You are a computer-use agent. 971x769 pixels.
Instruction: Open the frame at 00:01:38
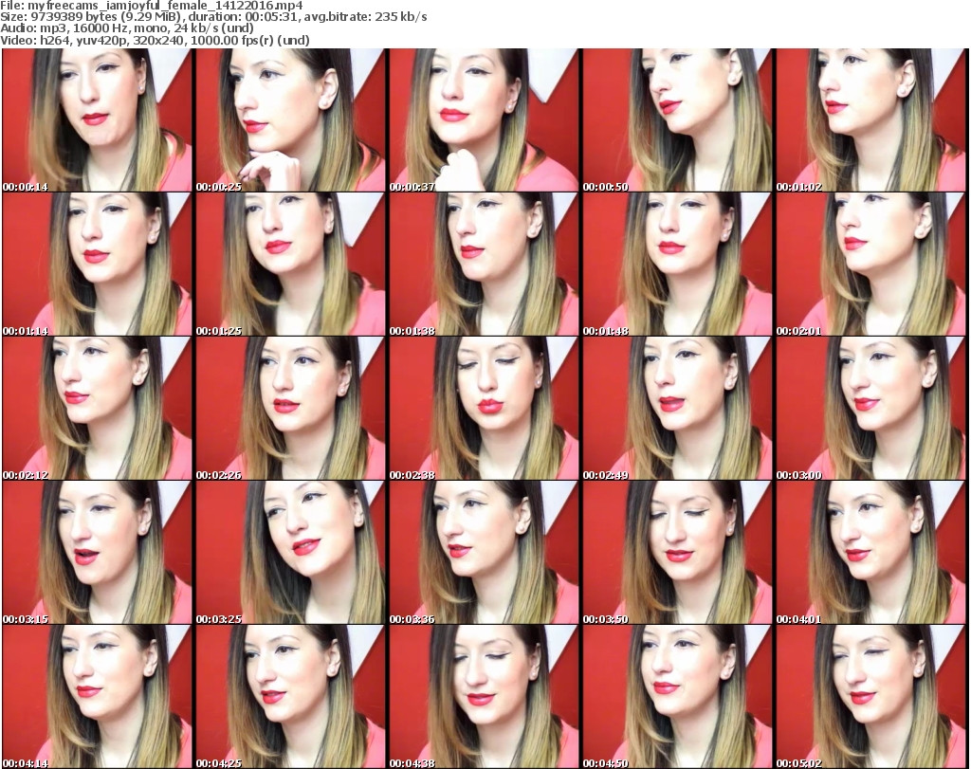484,265
